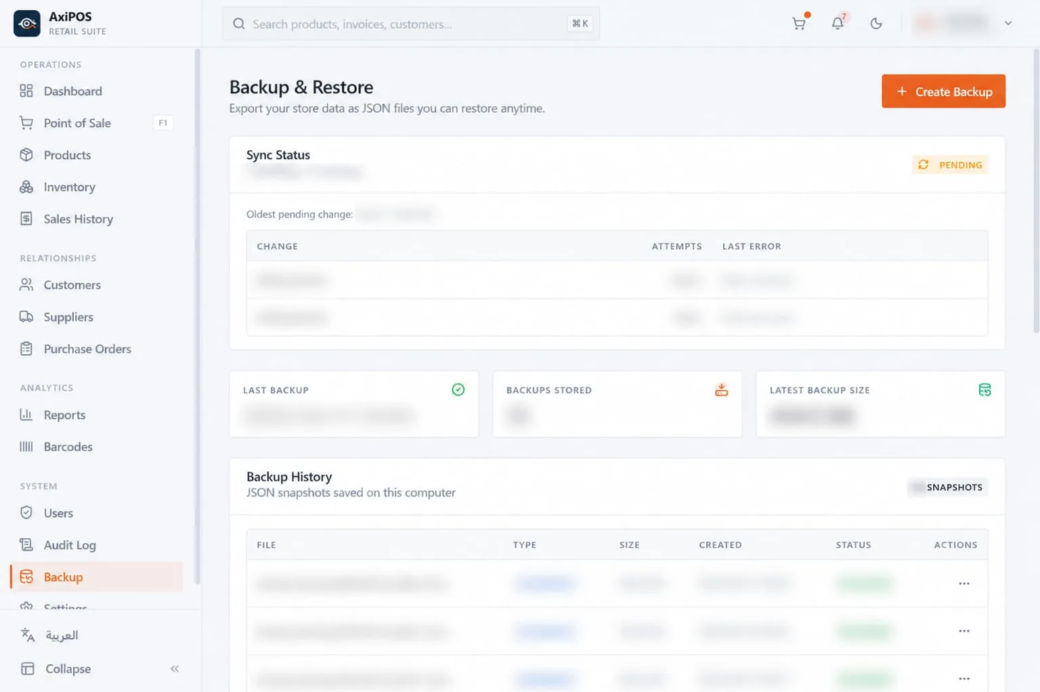
Task: Click the Backup database icon in sidebar
Action: 26,577
